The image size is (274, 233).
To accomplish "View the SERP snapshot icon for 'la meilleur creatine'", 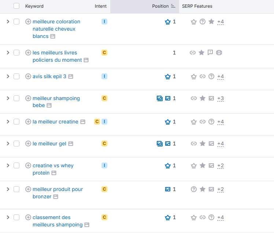I will pos(83,122).
